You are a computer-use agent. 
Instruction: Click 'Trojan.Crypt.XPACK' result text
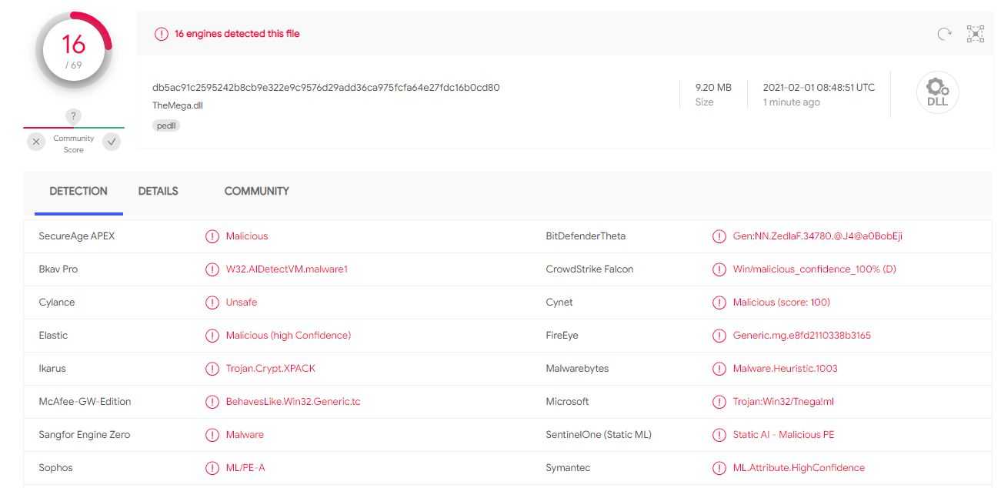[271, 369]
